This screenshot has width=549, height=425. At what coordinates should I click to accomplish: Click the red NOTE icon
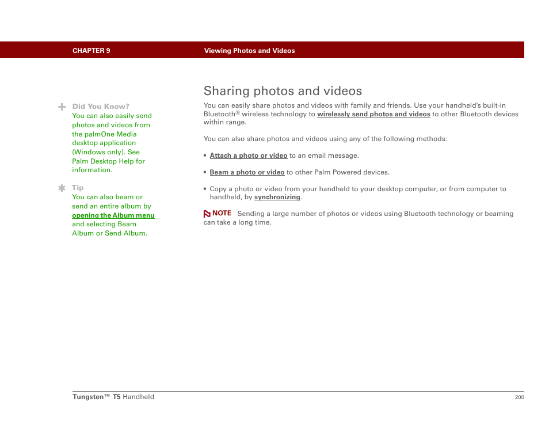(207, 214)
